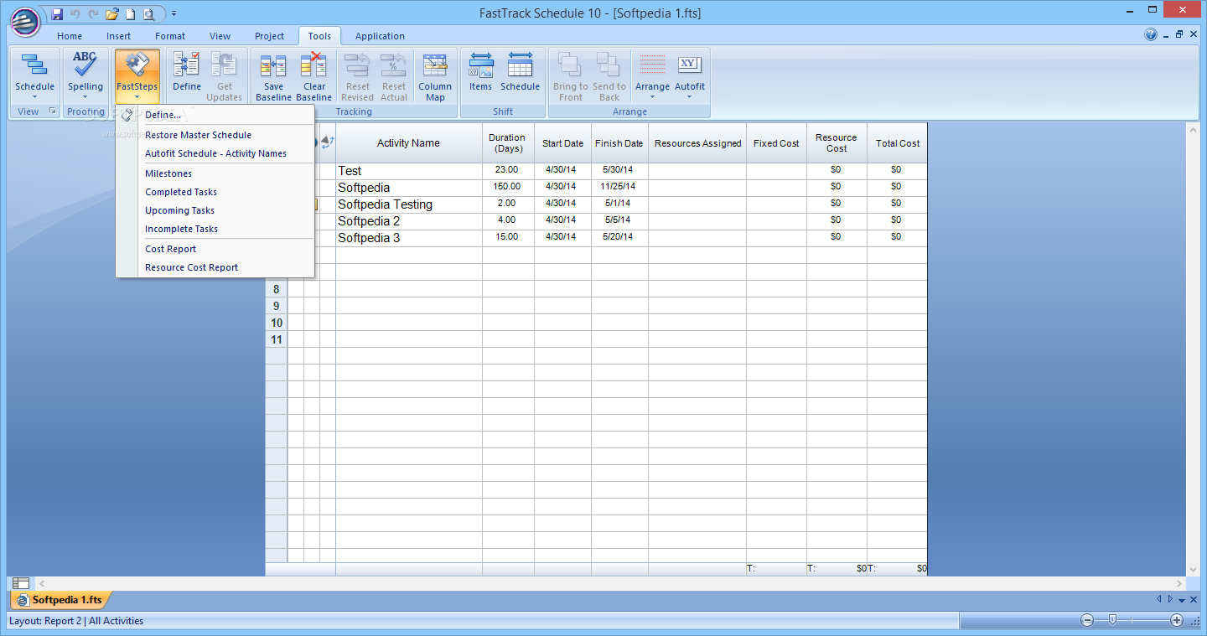Open the Autofit dropdown in ribbon
This screenshot has width=1207, height=636.
tap(690, 76)
